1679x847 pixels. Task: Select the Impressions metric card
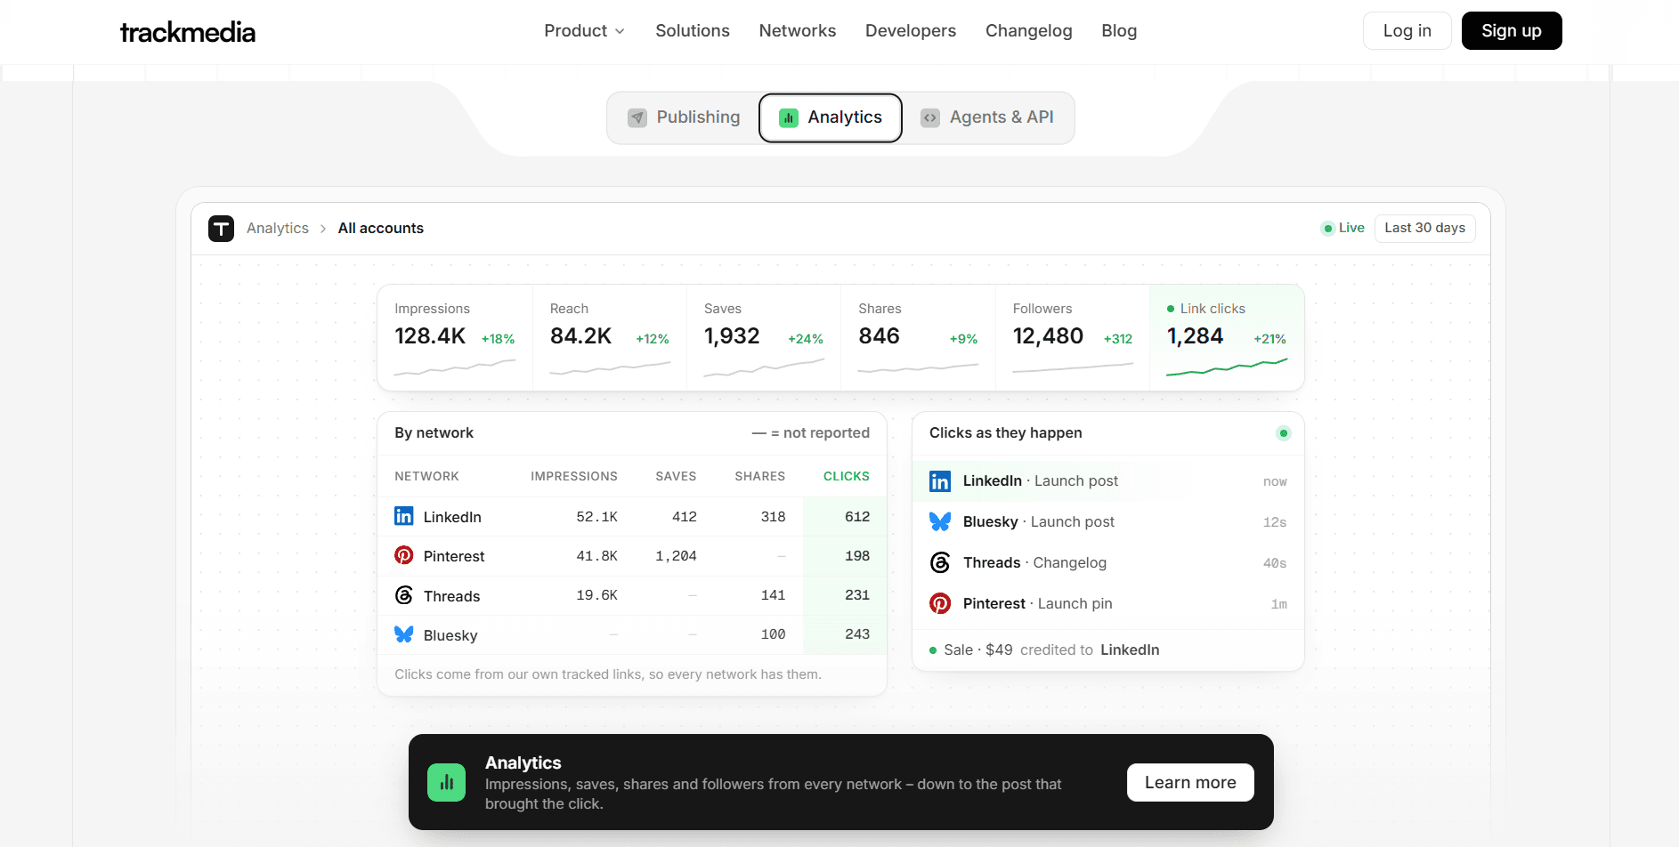(455, 338)
